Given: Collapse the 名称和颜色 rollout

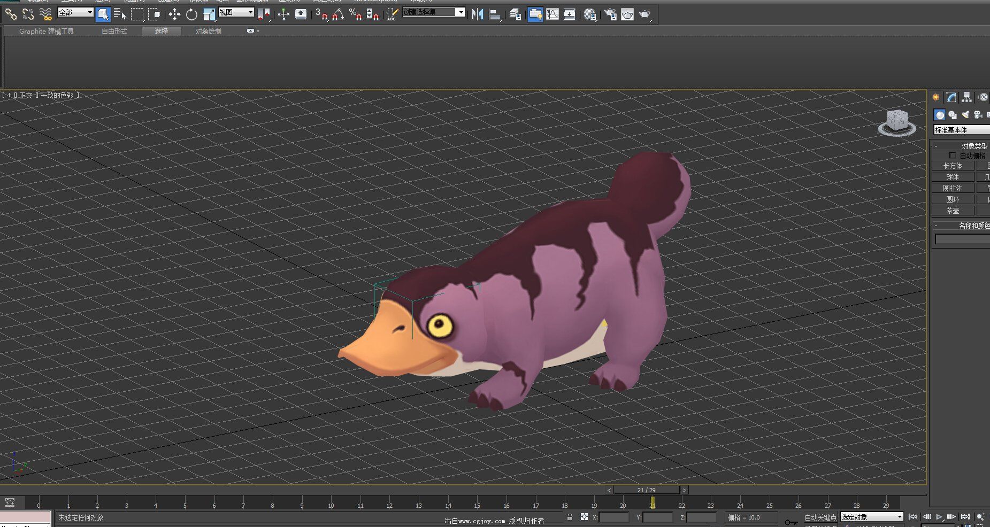Looking at the screenshot, I should [962, 226].
